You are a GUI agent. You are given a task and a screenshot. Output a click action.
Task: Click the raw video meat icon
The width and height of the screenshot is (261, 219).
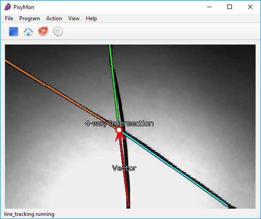click(x=43, y=31)
